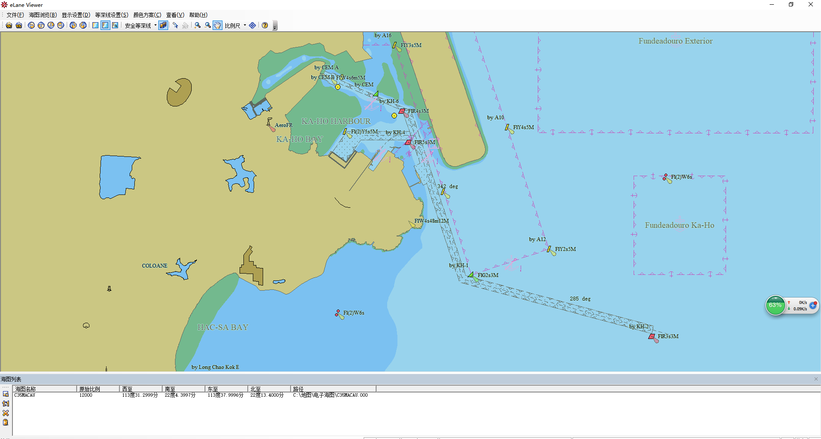
Task: Click the 西至 column header
Action: pyautogui.click(x=141, y=389)
